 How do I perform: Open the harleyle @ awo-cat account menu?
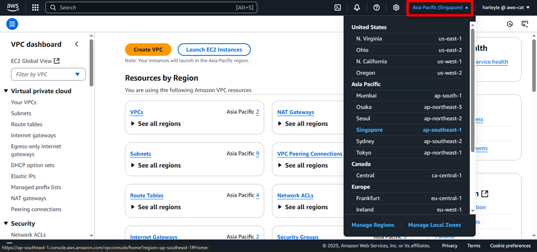click(506, 7)
